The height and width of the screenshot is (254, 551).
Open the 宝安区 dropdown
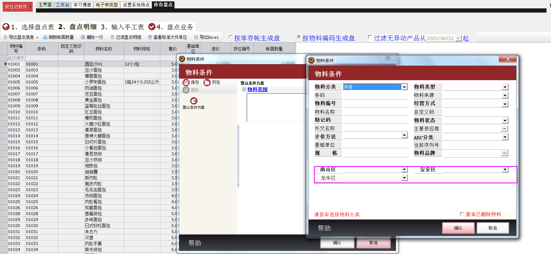click(x=505, y=170)
